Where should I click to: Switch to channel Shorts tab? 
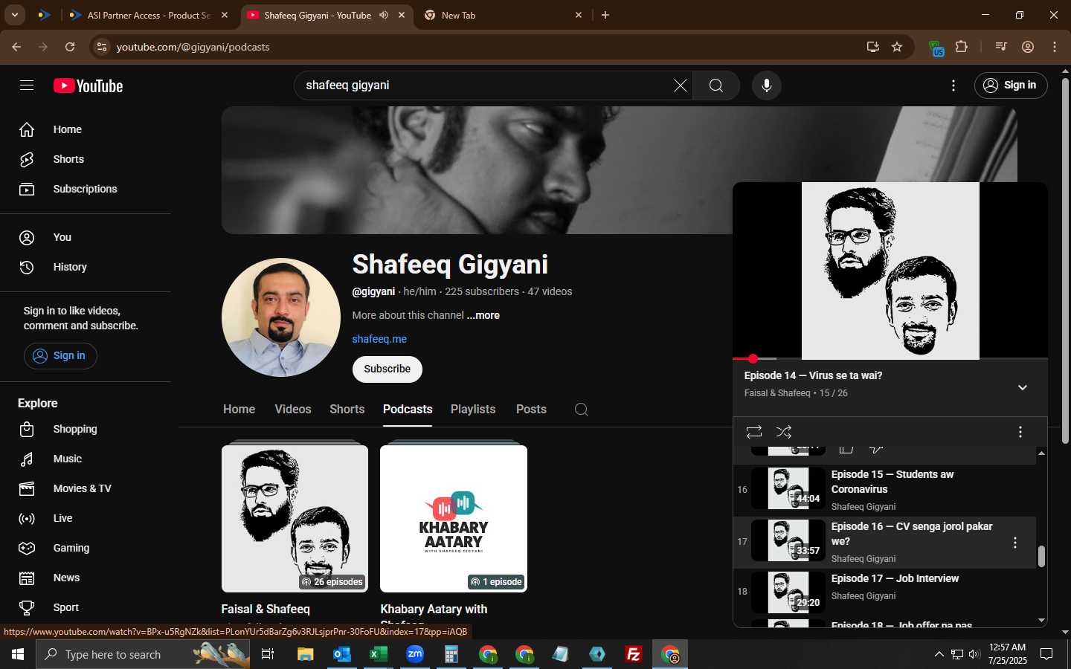347,410
